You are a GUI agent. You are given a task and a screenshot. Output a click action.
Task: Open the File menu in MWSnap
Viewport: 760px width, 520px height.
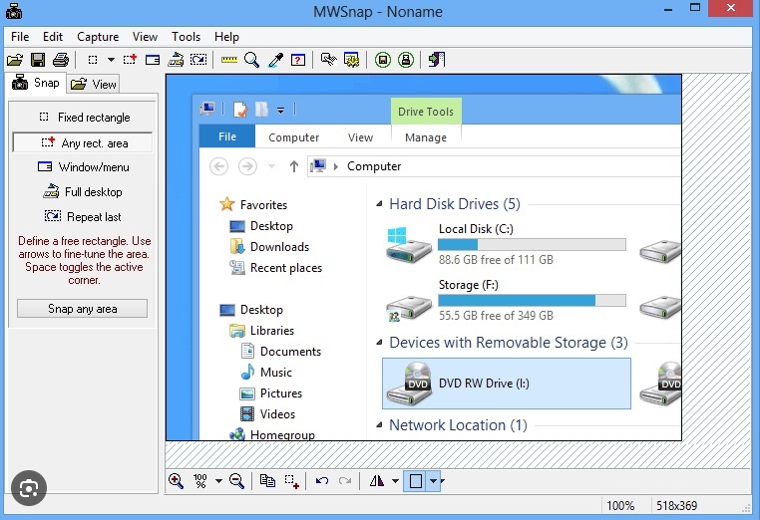point(20,37)
